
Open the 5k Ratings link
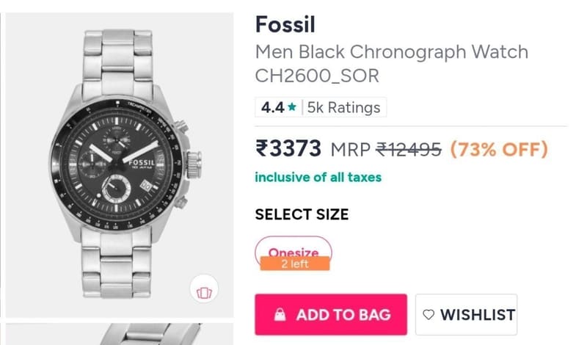click(x=343, y=107)
